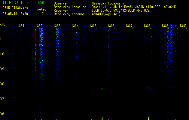Click time marker 1338

tap(147, 25)
